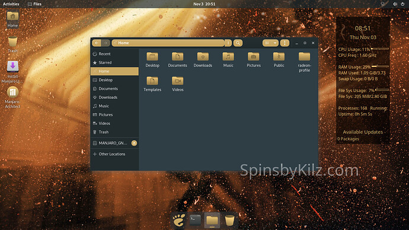The height and width of the screenshot is (230, 409).
Task: Open Starred in the sidebar
Action: click(x=114, y=63)
